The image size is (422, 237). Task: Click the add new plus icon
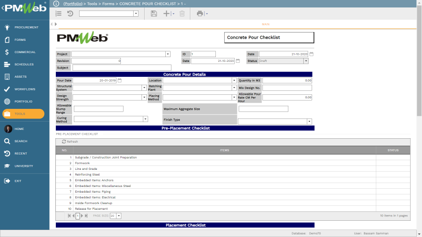(167, 14)
